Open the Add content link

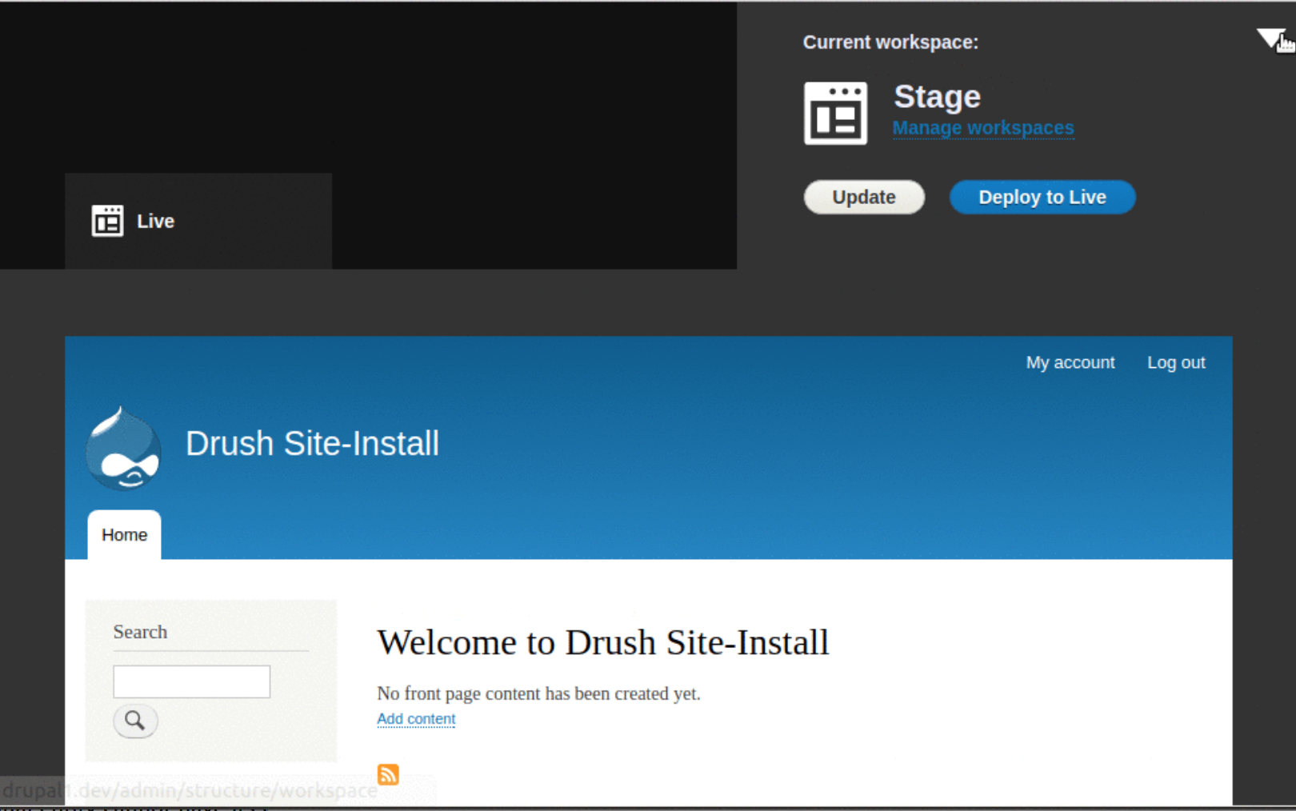(x=416, y=719)
